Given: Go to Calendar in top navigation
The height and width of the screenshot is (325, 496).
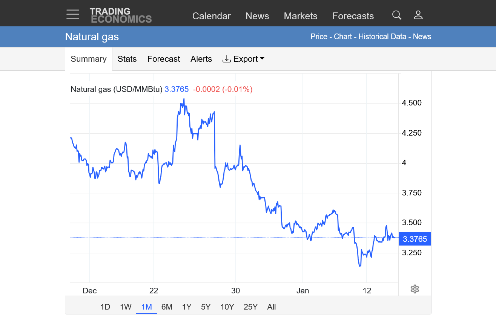Looking at the screenshot, I should pos(211,16).
